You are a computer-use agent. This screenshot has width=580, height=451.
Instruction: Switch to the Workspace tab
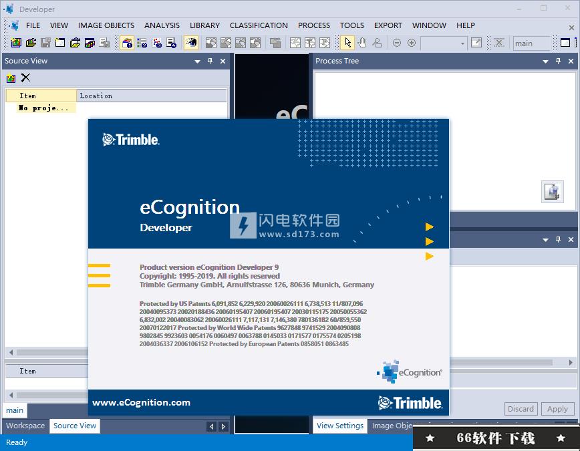(x=25, y=426)
